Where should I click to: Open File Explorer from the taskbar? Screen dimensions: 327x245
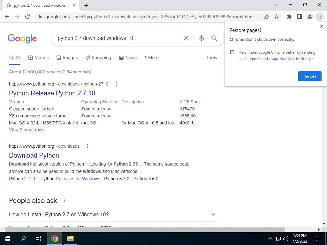tap(70, 239)
